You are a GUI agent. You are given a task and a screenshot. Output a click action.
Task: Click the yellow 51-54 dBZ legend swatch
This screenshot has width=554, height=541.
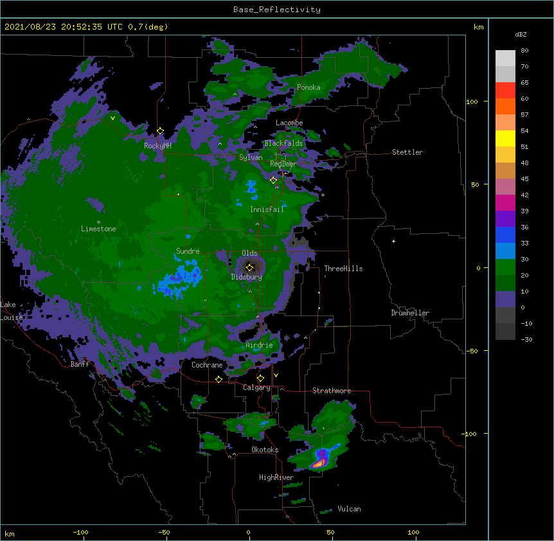point(505,138)
